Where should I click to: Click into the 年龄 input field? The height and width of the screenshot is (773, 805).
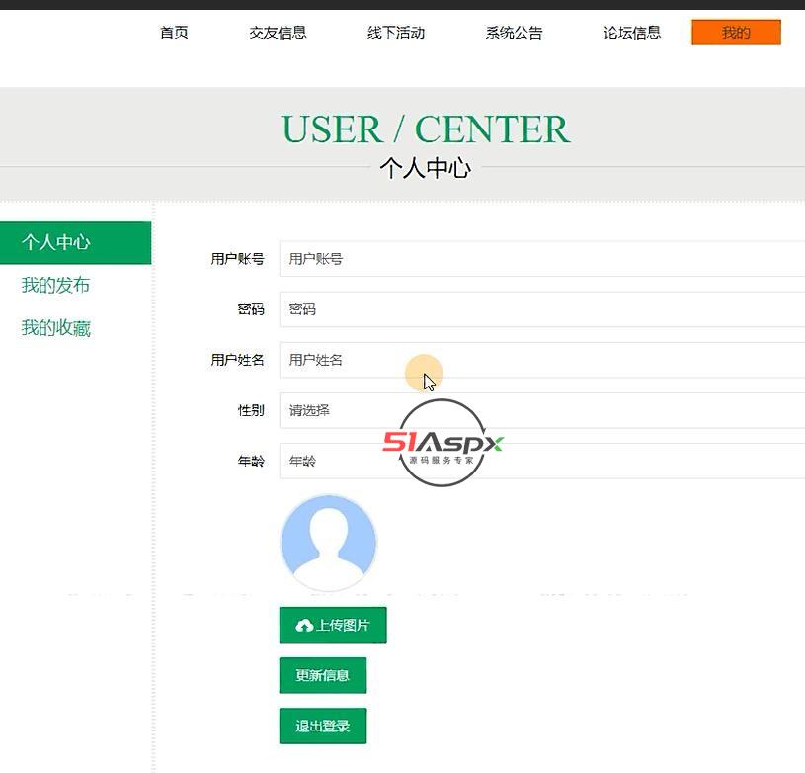point(542,461)
